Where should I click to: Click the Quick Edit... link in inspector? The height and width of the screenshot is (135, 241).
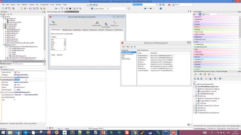point(20,123)
